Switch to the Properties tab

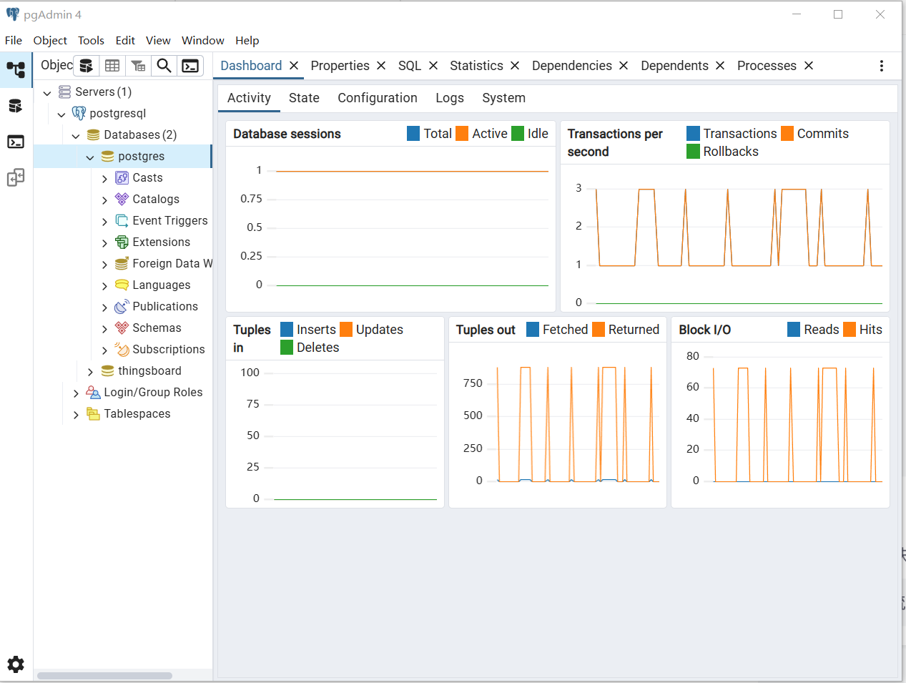[340, 66]
